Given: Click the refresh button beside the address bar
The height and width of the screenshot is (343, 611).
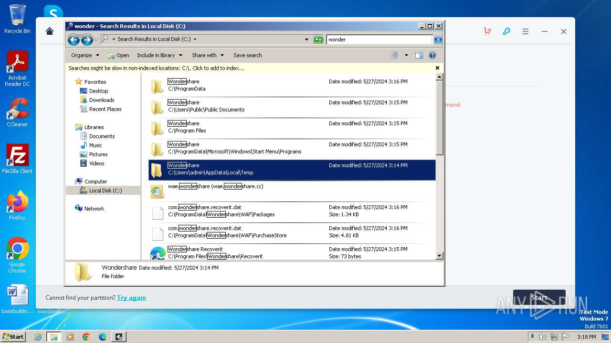Looking at the screenshot, I should (318, 40).
